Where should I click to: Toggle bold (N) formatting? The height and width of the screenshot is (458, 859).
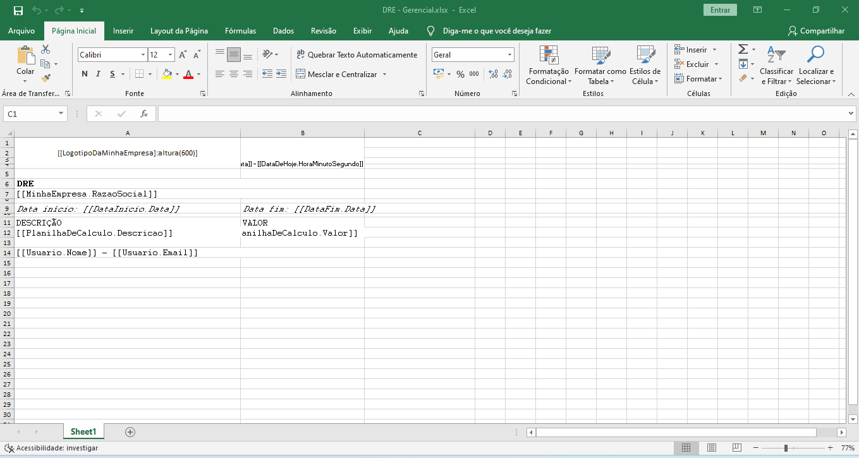85,75
